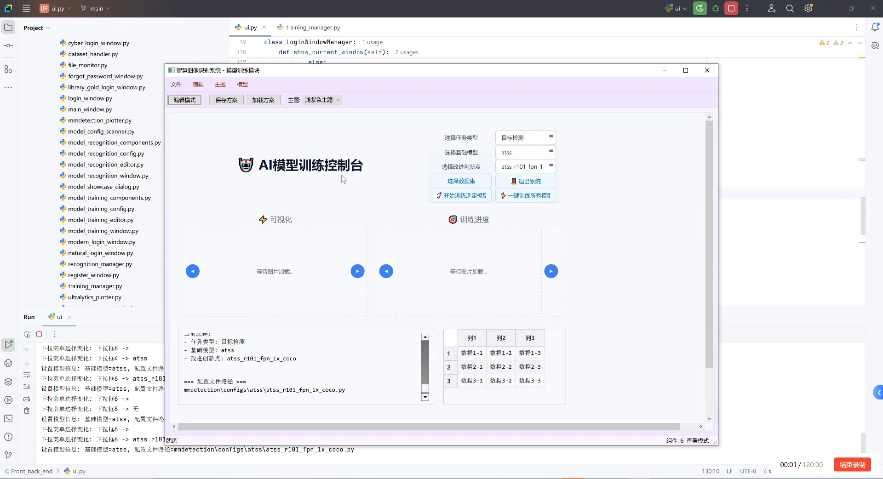
Task: Click the 保存方案 button
Action: [x=226, y=100]
